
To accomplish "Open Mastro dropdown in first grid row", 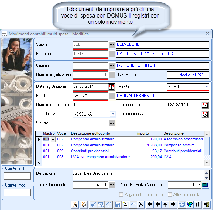I will pos(53,139).
